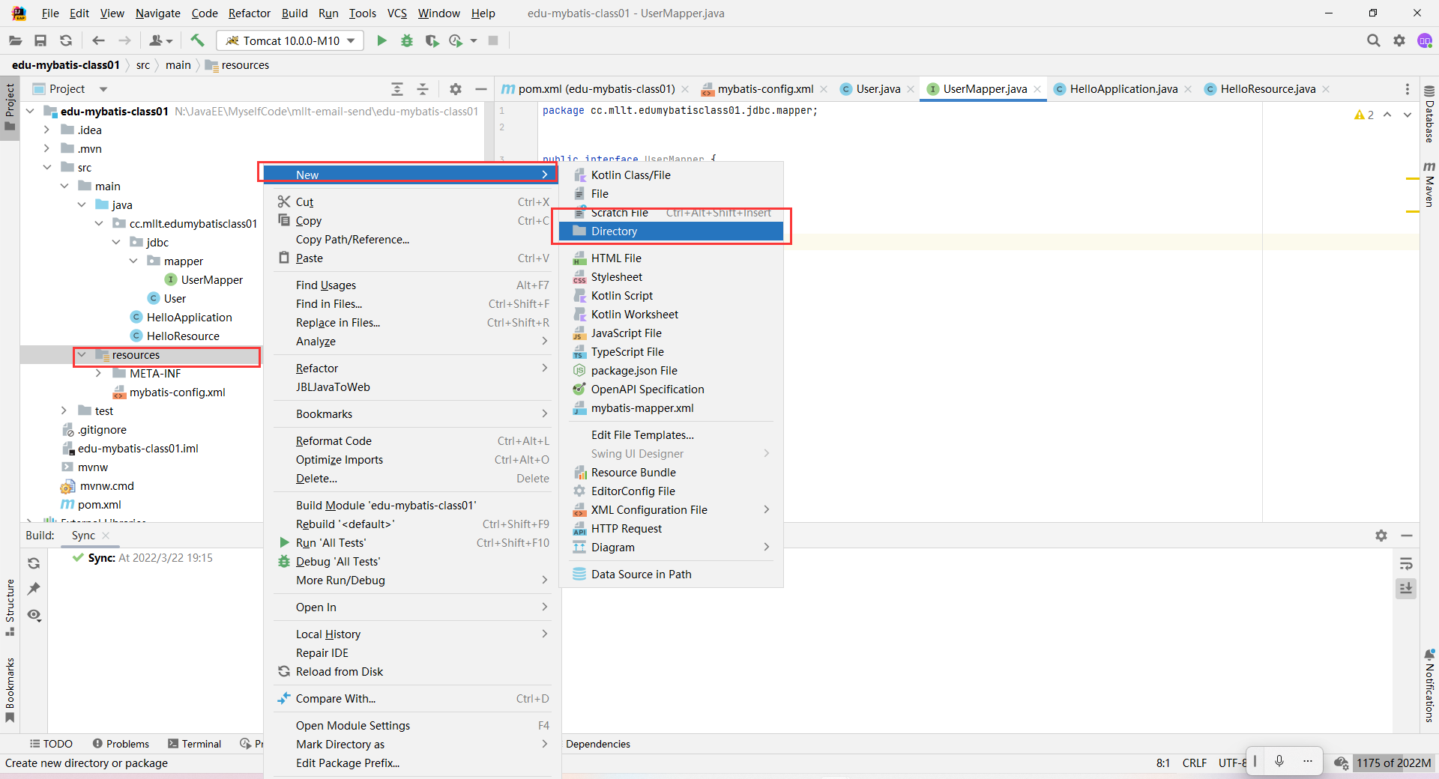Click Collapse All icon in Project panel
Image resolution: width=1439 pixels, height=779 pixels.
[x=423, y=89]
